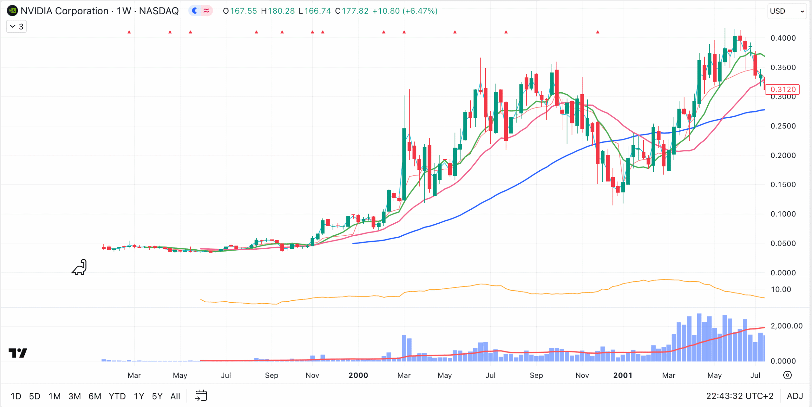Open the NVIDIA Corporation symbol title

coord(100,11)
